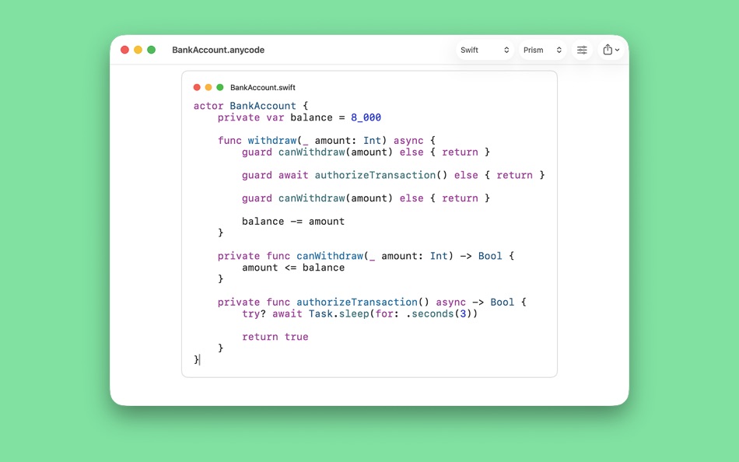Click the Task.sleep call in the code
The height and width of the screenshot is (462, 739).
pyautogui.click(x=339, y=313)
